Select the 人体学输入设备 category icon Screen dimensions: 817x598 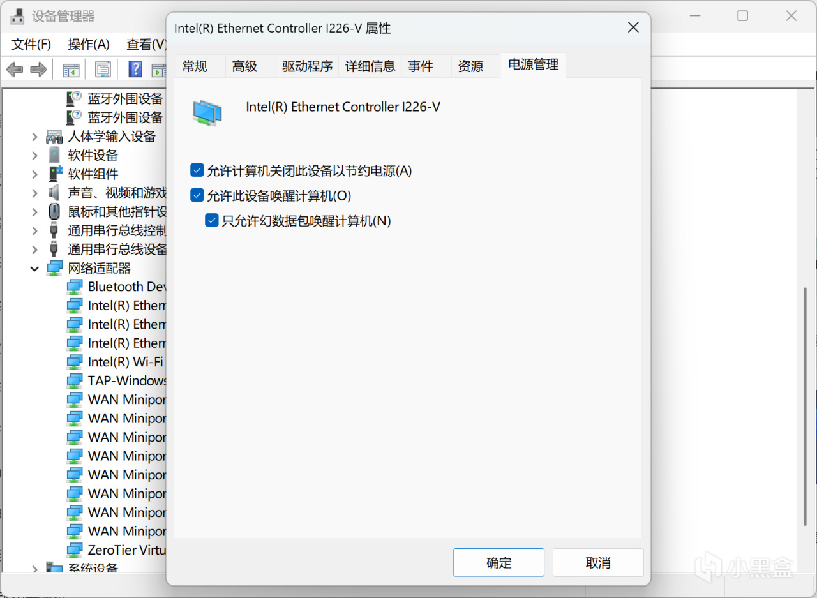pyautogui.click(x=54, y=137)
